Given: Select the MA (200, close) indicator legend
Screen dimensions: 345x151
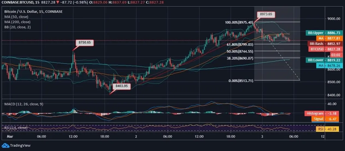Looking at the screenshot, I should point(17,22).
